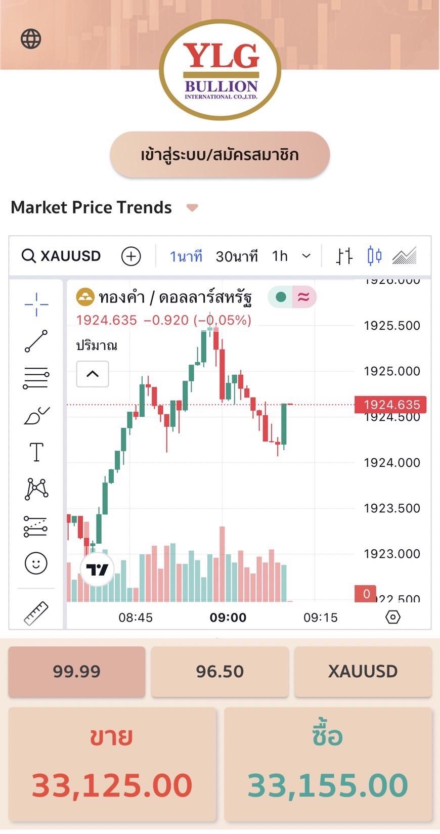Screen dimensions: 440x834
Task: Select the ruler measure tool
Action: click(36, 613)
